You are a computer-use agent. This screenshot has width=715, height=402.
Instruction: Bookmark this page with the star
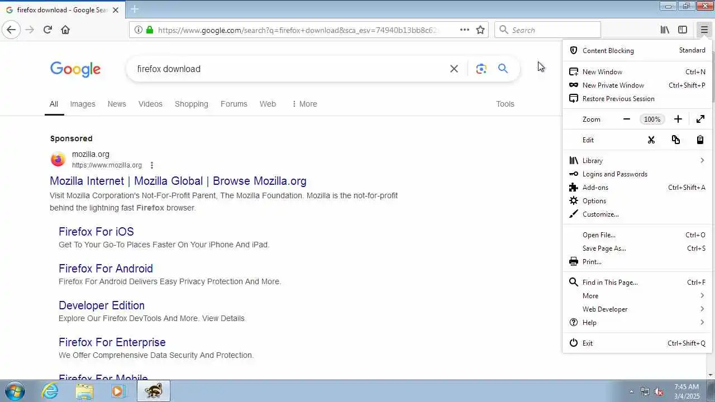pyautogui.click(x=480, y=30)
